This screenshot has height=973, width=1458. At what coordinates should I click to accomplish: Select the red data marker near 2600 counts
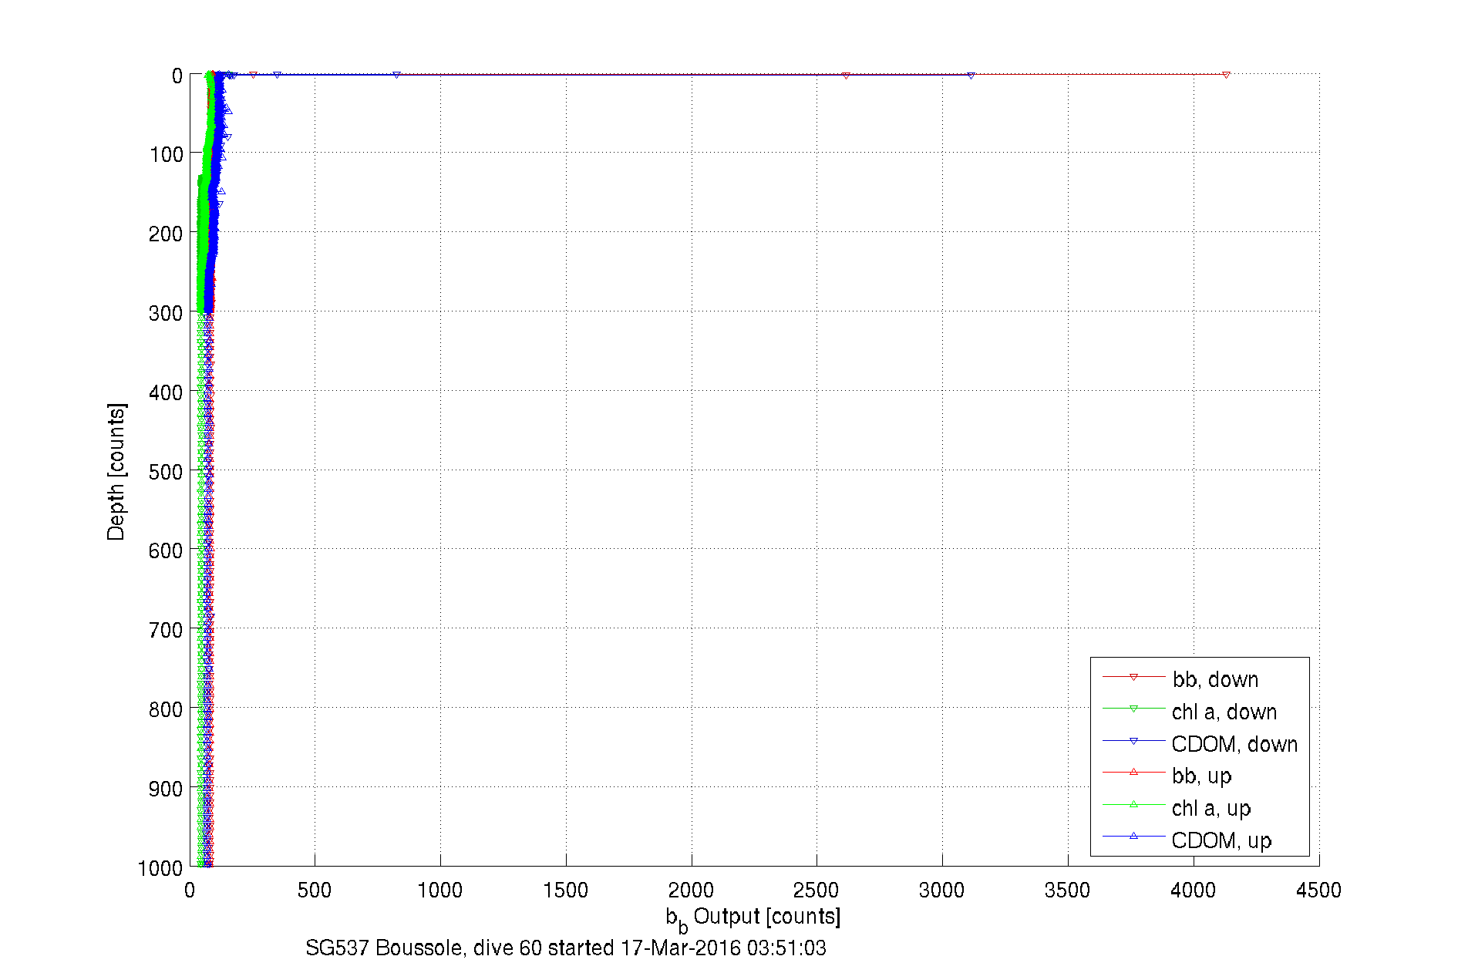click(x=846, y=76)
